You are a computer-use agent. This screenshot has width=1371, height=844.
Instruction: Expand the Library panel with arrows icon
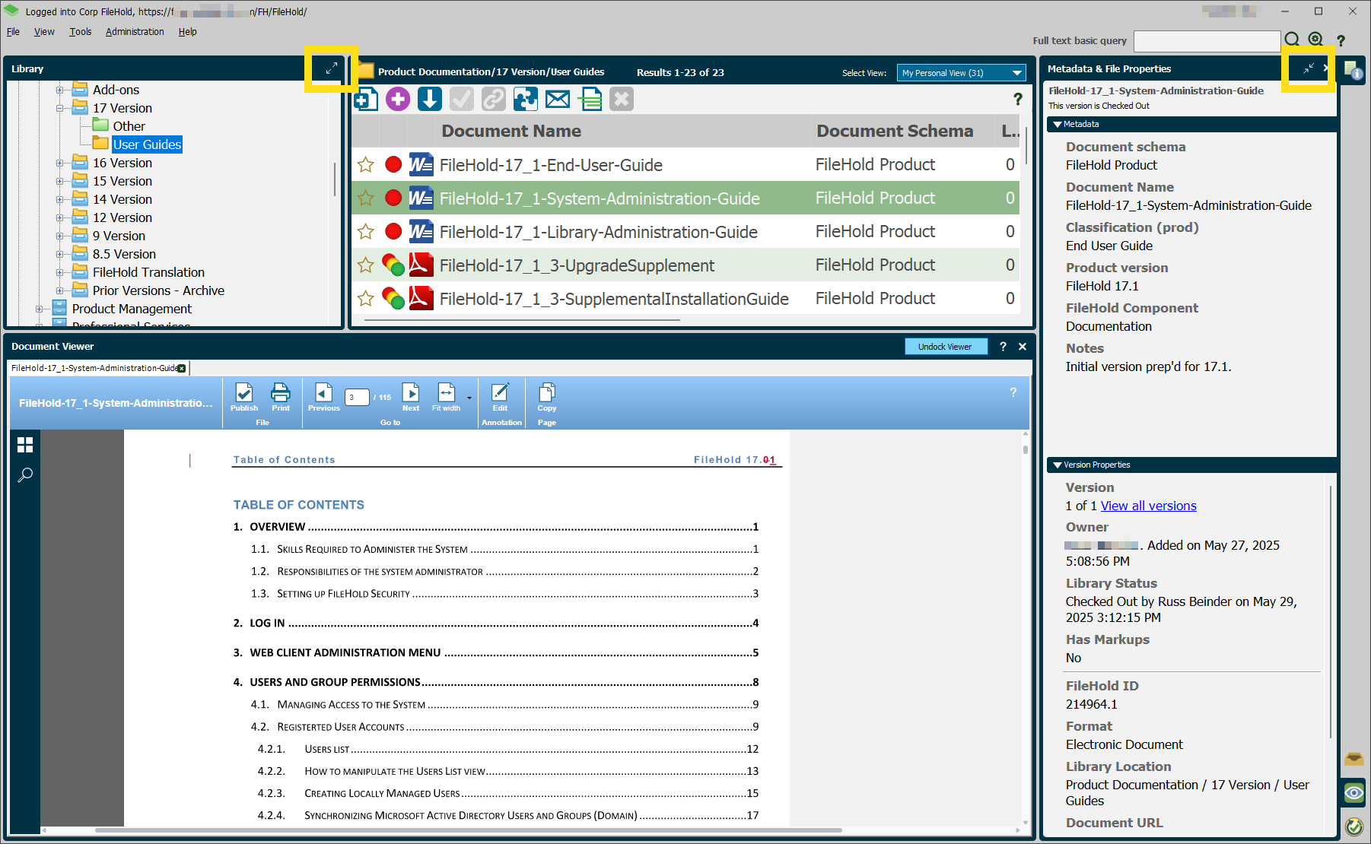tap(332, 68)
